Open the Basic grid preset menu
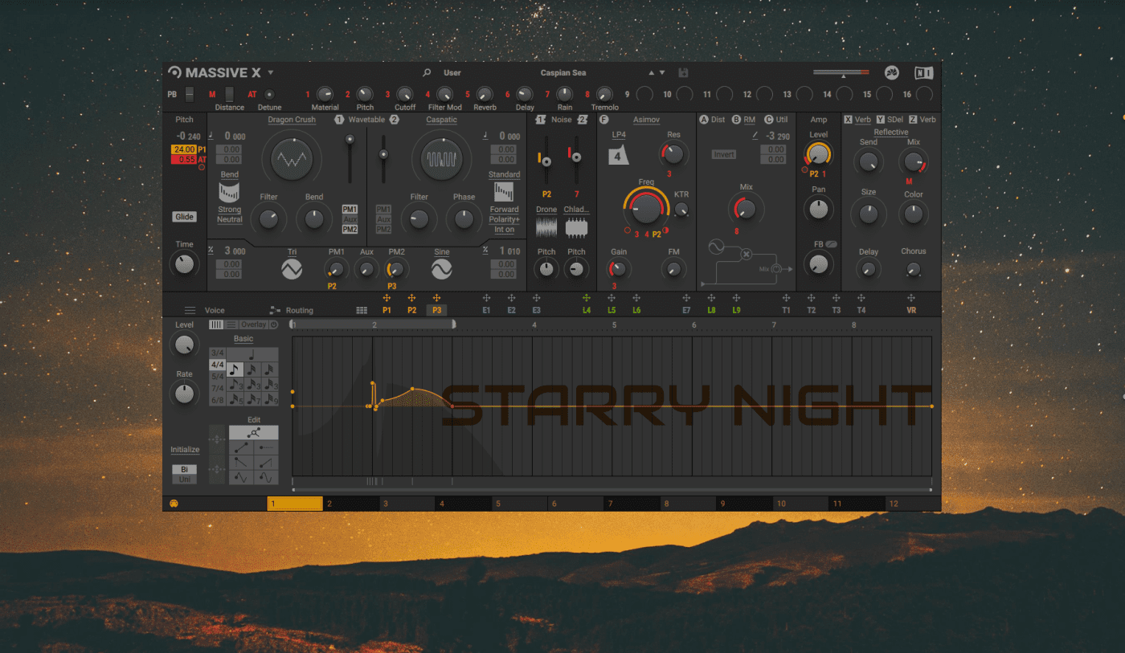Screen dimensions: 1125x653 [x=243, y=339]
